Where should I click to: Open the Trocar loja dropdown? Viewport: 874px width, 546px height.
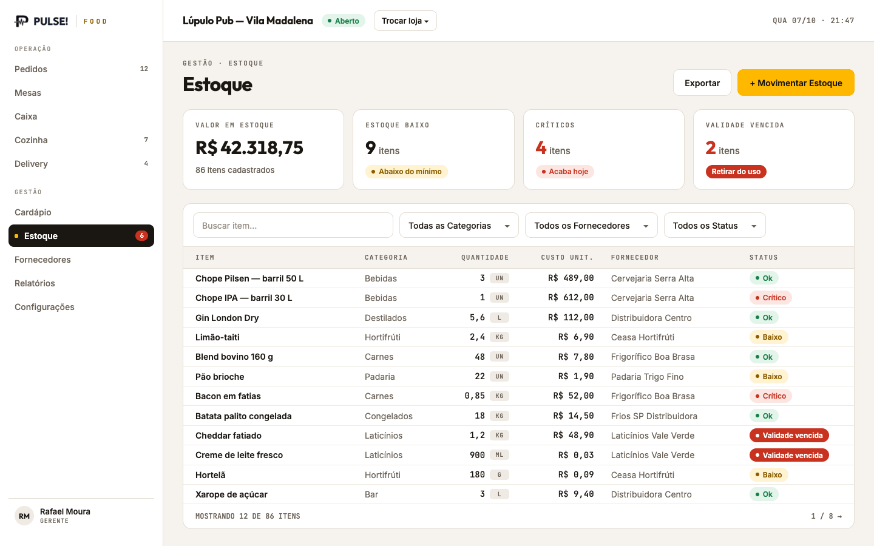405,21
